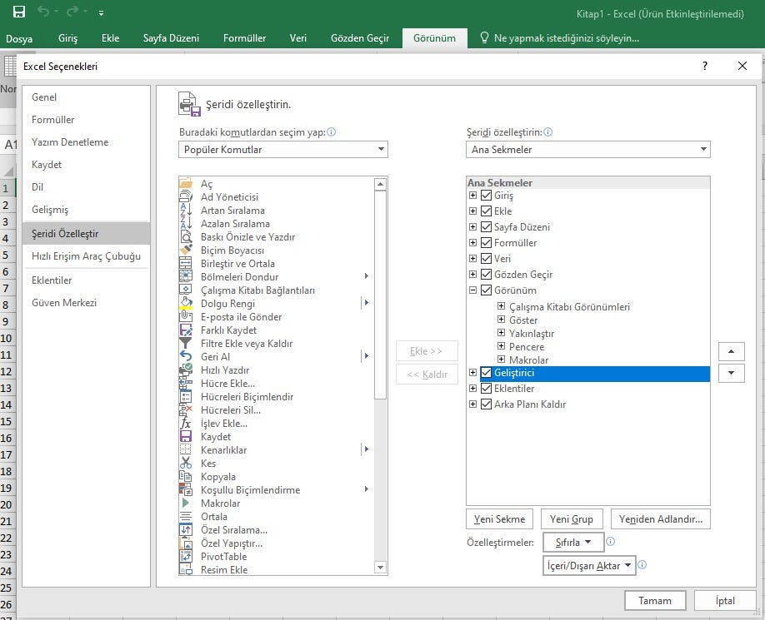Image resolution: width=765 pixels, height=620 pixels.
Task: Toggle the 'Veri' tab checkbox
Action: click(x=486, y=259)
